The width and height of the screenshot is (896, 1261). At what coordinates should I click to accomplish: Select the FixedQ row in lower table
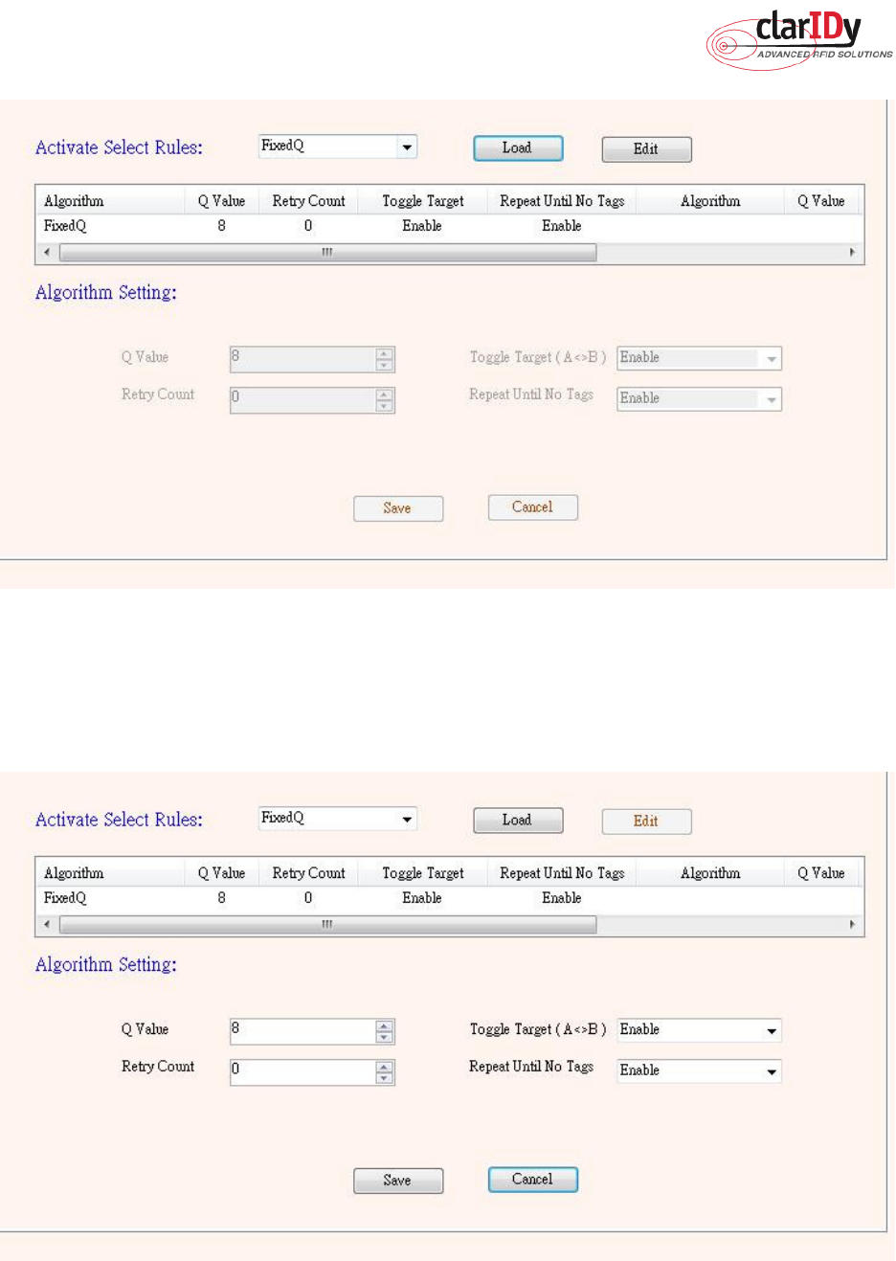[x=449, y=898]
